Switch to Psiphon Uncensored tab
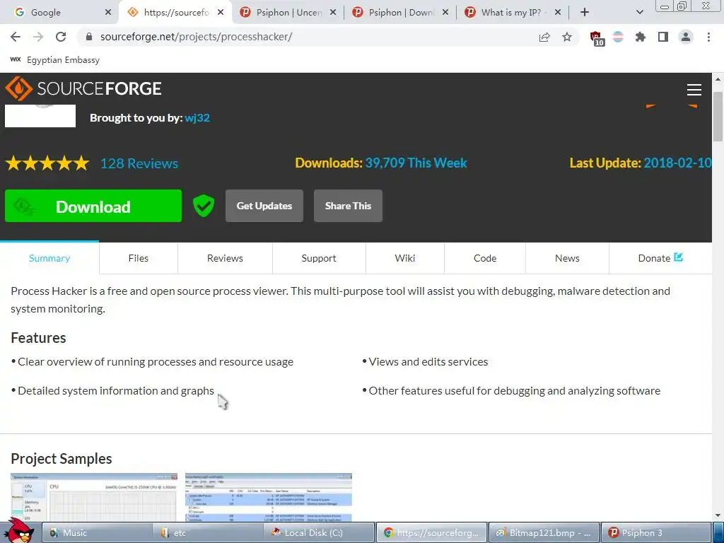724x543 pixels. pyautogui.click(x=286, y=13)
